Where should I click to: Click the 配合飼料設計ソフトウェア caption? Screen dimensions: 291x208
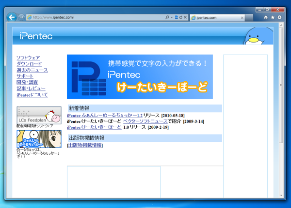tap(35, 126)
